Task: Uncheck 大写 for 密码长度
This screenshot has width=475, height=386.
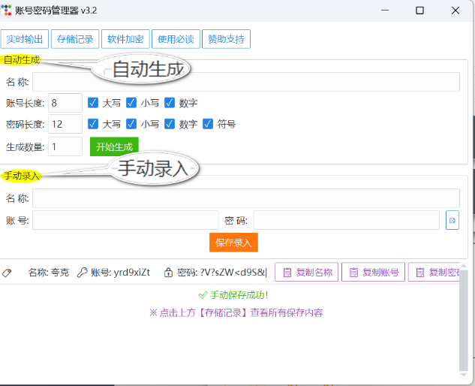Action: pos(93,124)
